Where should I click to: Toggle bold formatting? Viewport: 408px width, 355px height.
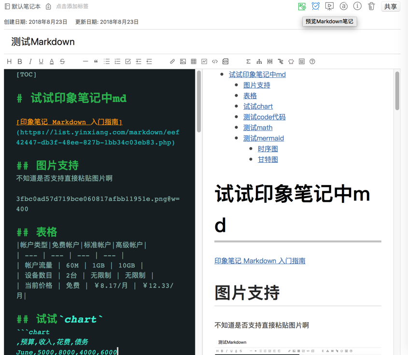(x=20, y=61)
